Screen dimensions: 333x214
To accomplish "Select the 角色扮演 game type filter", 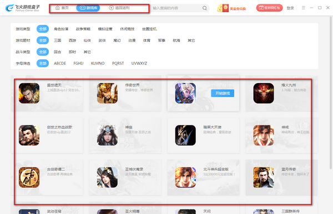I will point(61,29).
